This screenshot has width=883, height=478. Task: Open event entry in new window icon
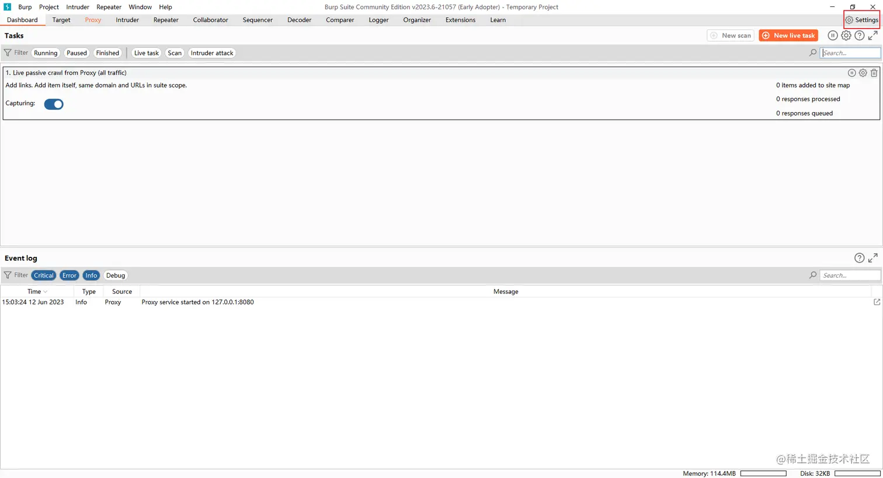click(877, 302)
